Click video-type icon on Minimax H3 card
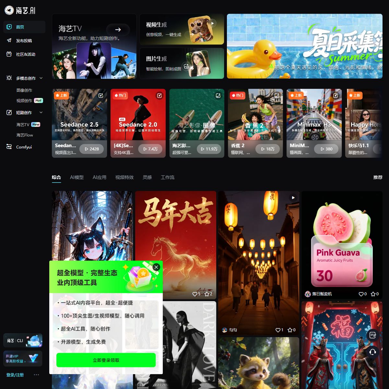The image size is (389, 389). (x=336, y=95)
